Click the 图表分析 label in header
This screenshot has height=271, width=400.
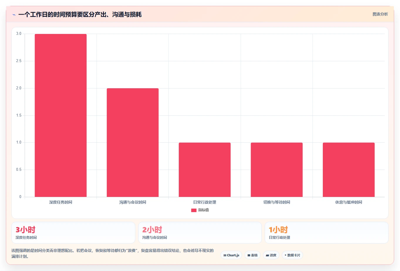[380, 14]
